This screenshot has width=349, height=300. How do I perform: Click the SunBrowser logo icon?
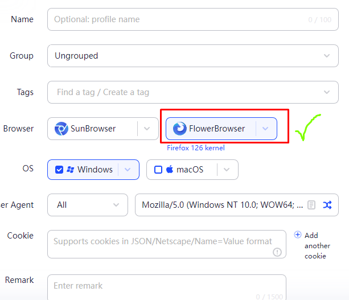click(61, 129)
